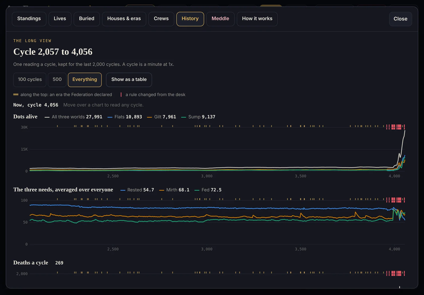Open the Buried tab
This screenshot has width=424, height=295.
[x=87, y=19]
